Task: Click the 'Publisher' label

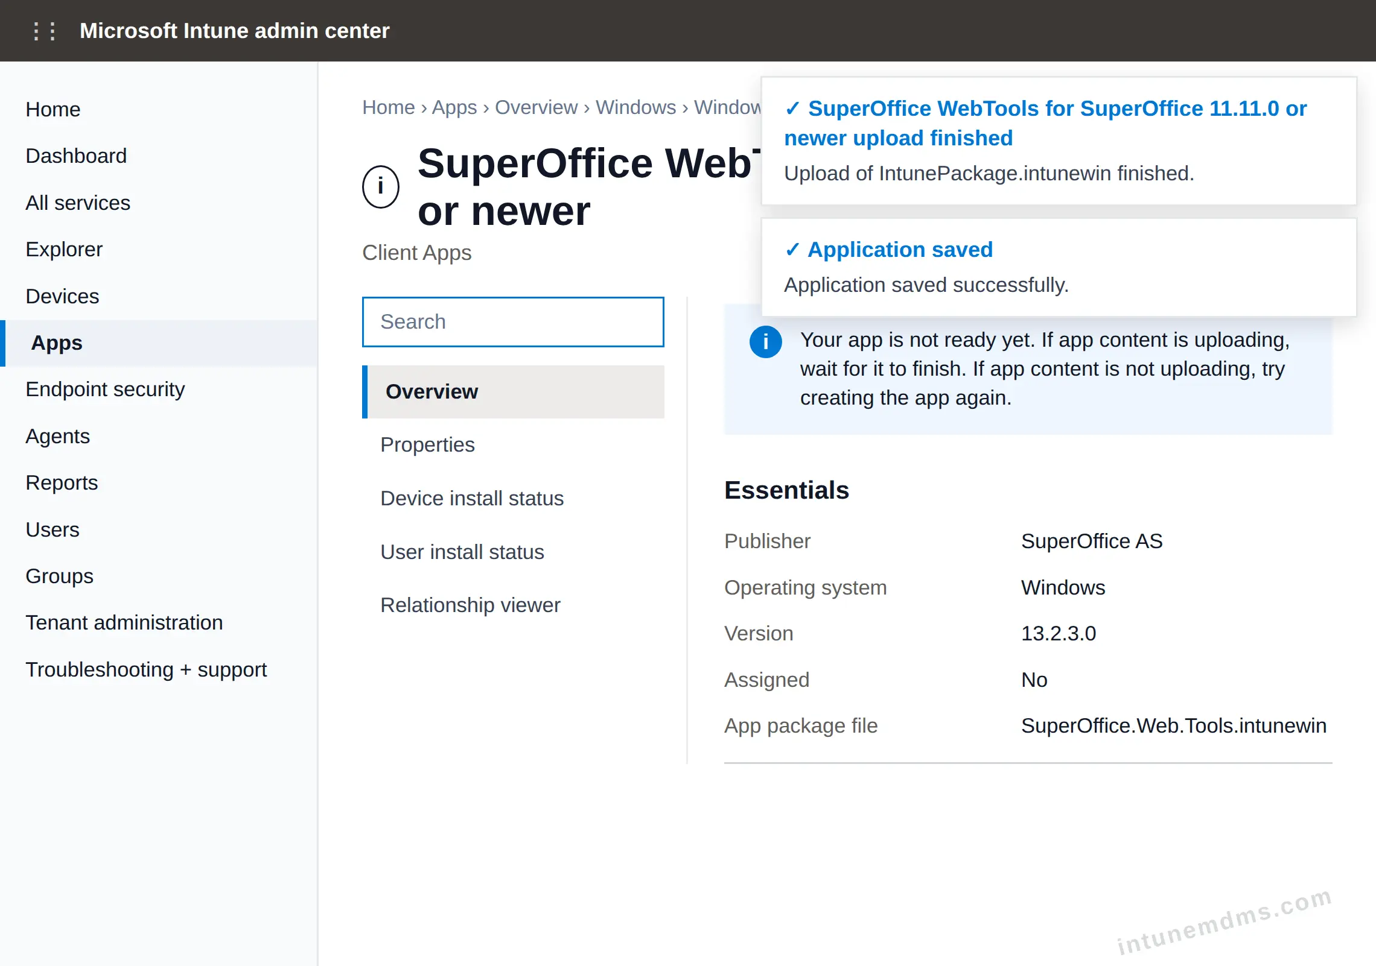Action: 767,541
